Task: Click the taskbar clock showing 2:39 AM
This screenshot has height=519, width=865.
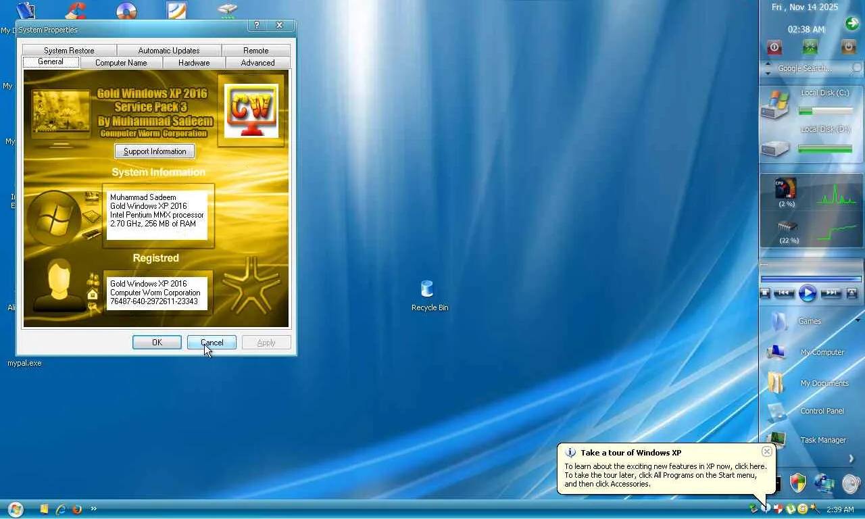Action: 840,510
